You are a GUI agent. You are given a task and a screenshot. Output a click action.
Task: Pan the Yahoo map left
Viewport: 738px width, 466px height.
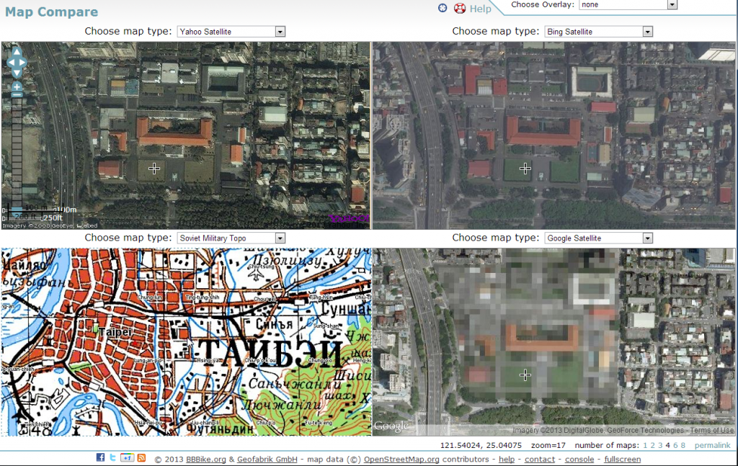[x=10, y=62]
